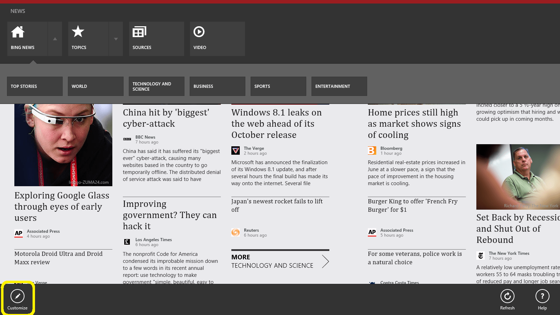Click the Reuters source logo

[x=236, y=232]
